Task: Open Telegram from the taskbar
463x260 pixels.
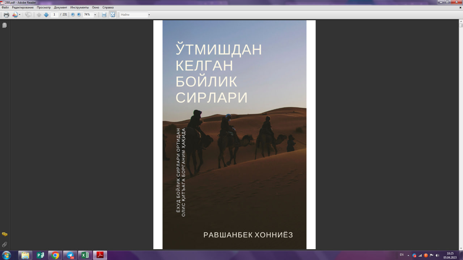Action: (70, 255)
